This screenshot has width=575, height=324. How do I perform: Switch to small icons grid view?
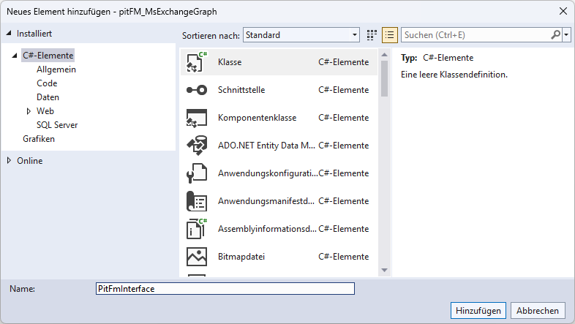click(x=372, y=35)
